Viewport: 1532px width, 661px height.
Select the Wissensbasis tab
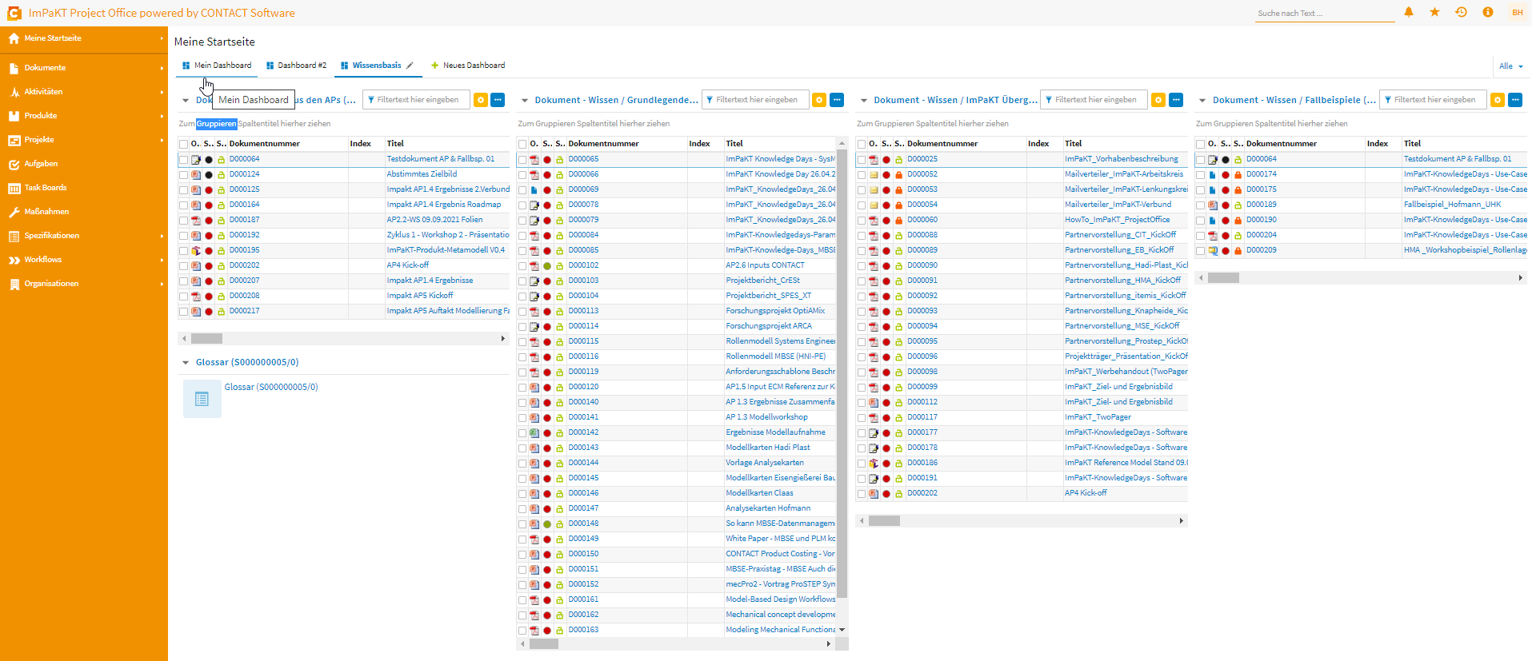377,66
